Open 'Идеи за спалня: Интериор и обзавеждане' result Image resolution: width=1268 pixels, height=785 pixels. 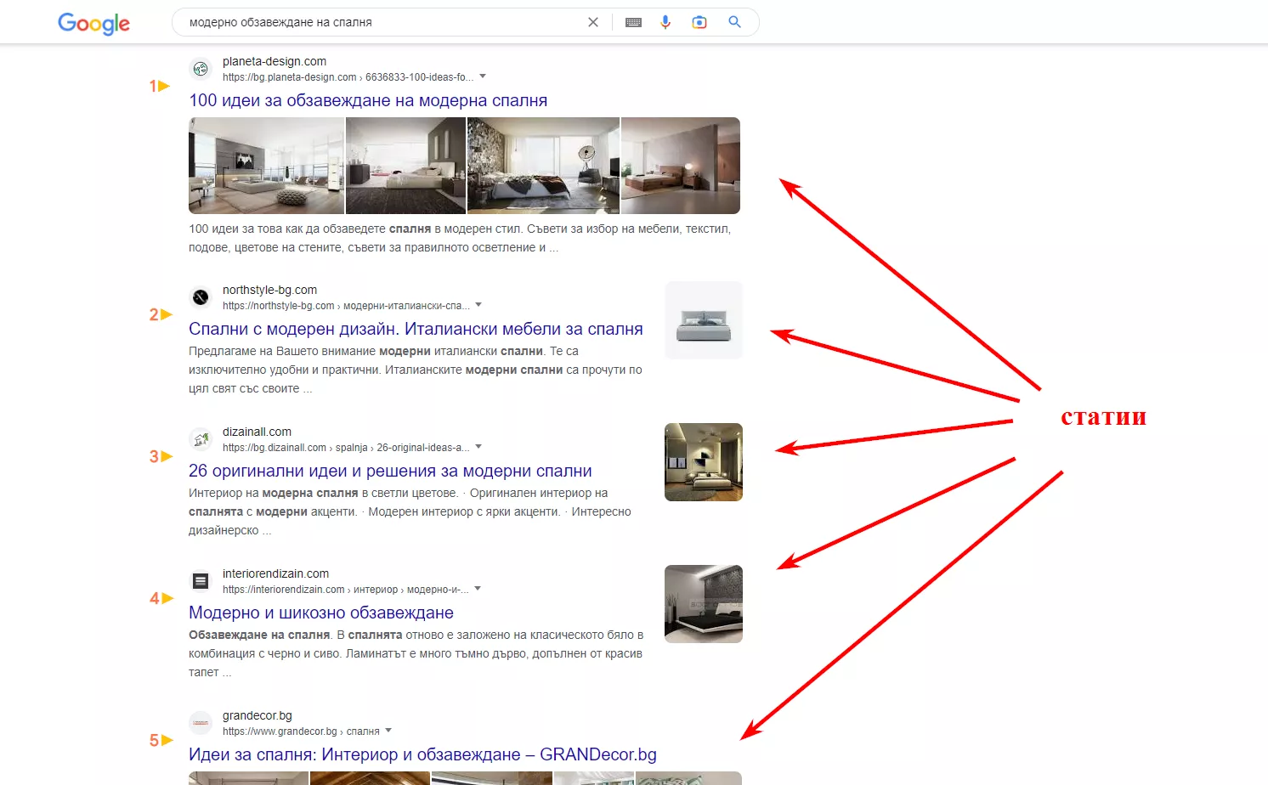[422, 754]
